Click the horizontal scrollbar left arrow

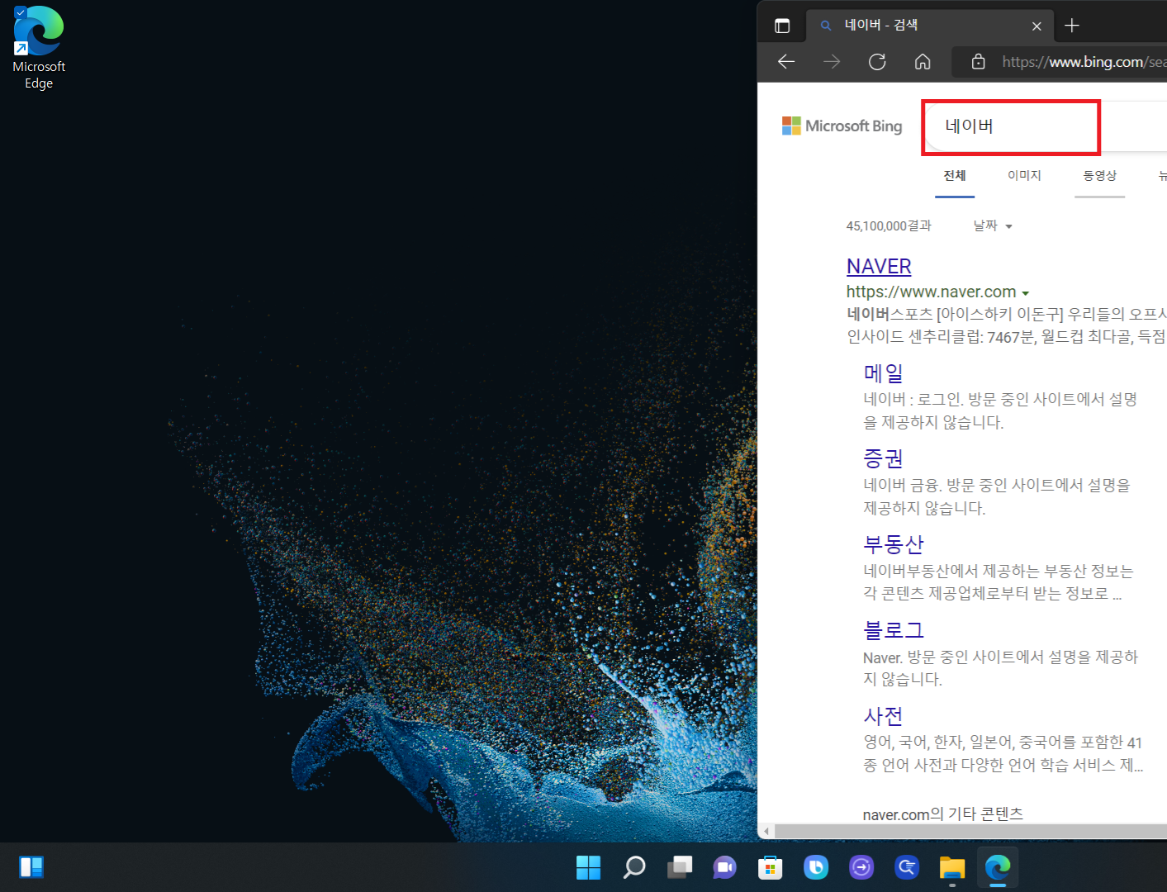pos(766,831)
